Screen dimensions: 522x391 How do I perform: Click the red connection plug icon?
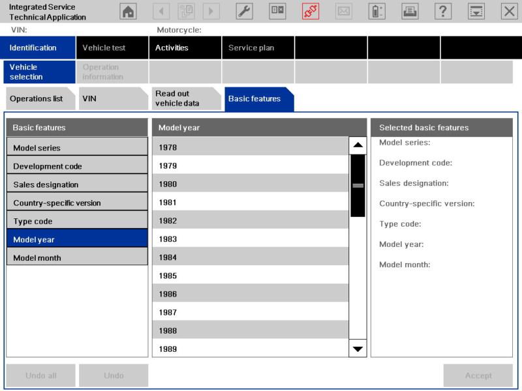(311, 11)
